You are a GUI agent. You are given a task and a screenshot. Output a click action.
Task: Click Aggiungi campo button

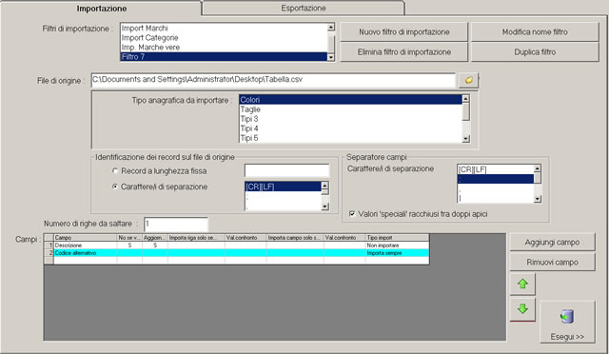(552, 242)
